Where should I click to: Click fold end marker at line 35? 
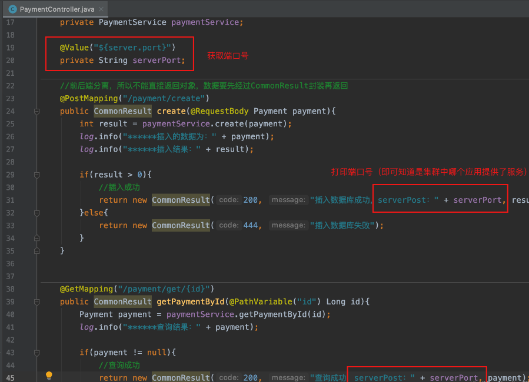[x=36, y=251]
